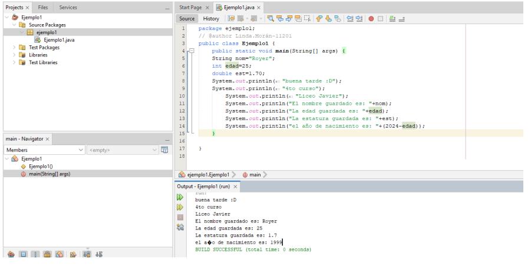Switch to the Files tab
Screen dimensions: 531x265
click(x=43, y=8)
